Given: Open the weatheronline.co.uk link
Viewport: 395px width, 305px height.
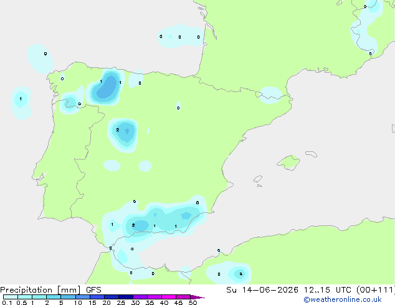Looking at the screenshot, I should (342, 299).
